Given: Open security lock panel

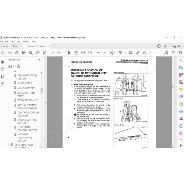Looking at the screenshot, I should (2, 62).
